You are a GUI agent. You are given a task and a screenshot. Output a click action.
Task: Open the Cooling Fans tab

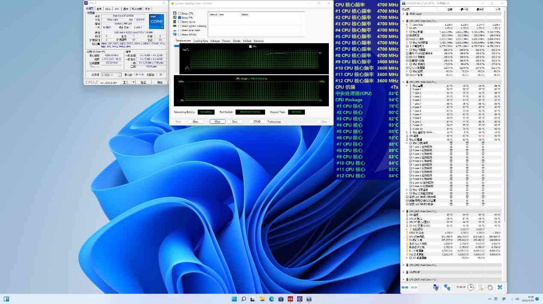[x=200, y=41]
